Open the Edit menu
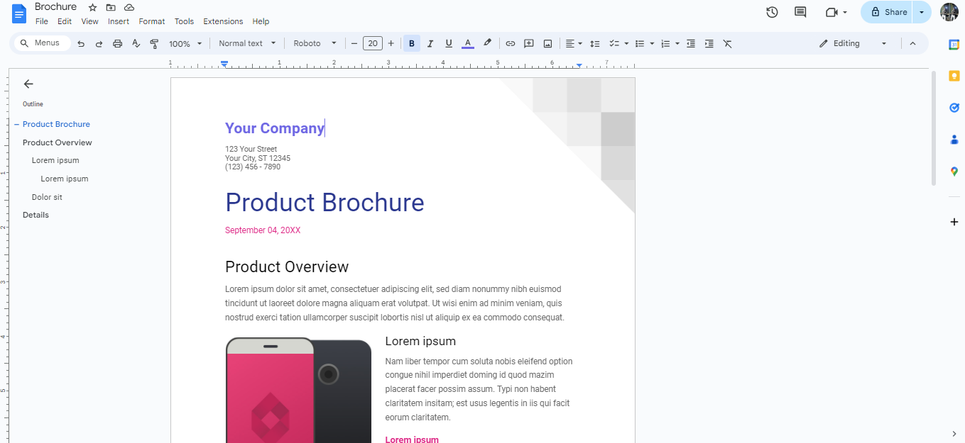The width and height of the screenshot is (965, 443). pyautogui.click(x=65, y=21)
